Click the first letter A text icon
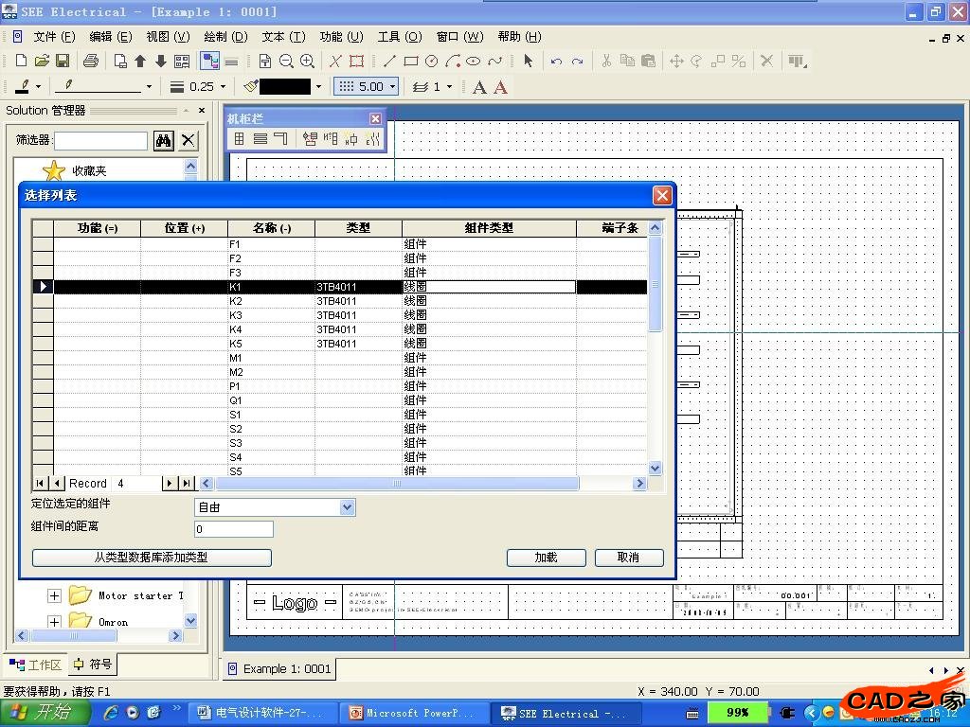This screenshot has height=727, width=970. (x=479, y=87)
